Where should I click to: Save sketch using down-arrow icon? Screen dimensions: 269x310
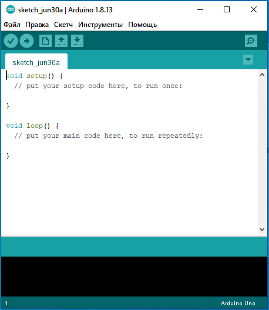coord(77,41)
